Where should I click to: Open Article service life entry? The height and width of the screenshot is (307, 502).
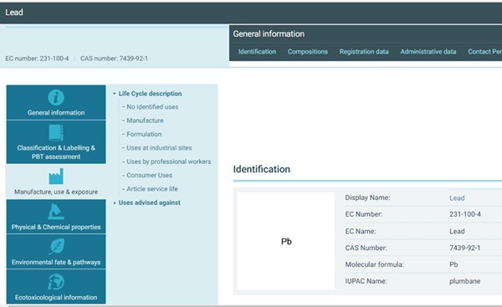click(x=152, y=189)
